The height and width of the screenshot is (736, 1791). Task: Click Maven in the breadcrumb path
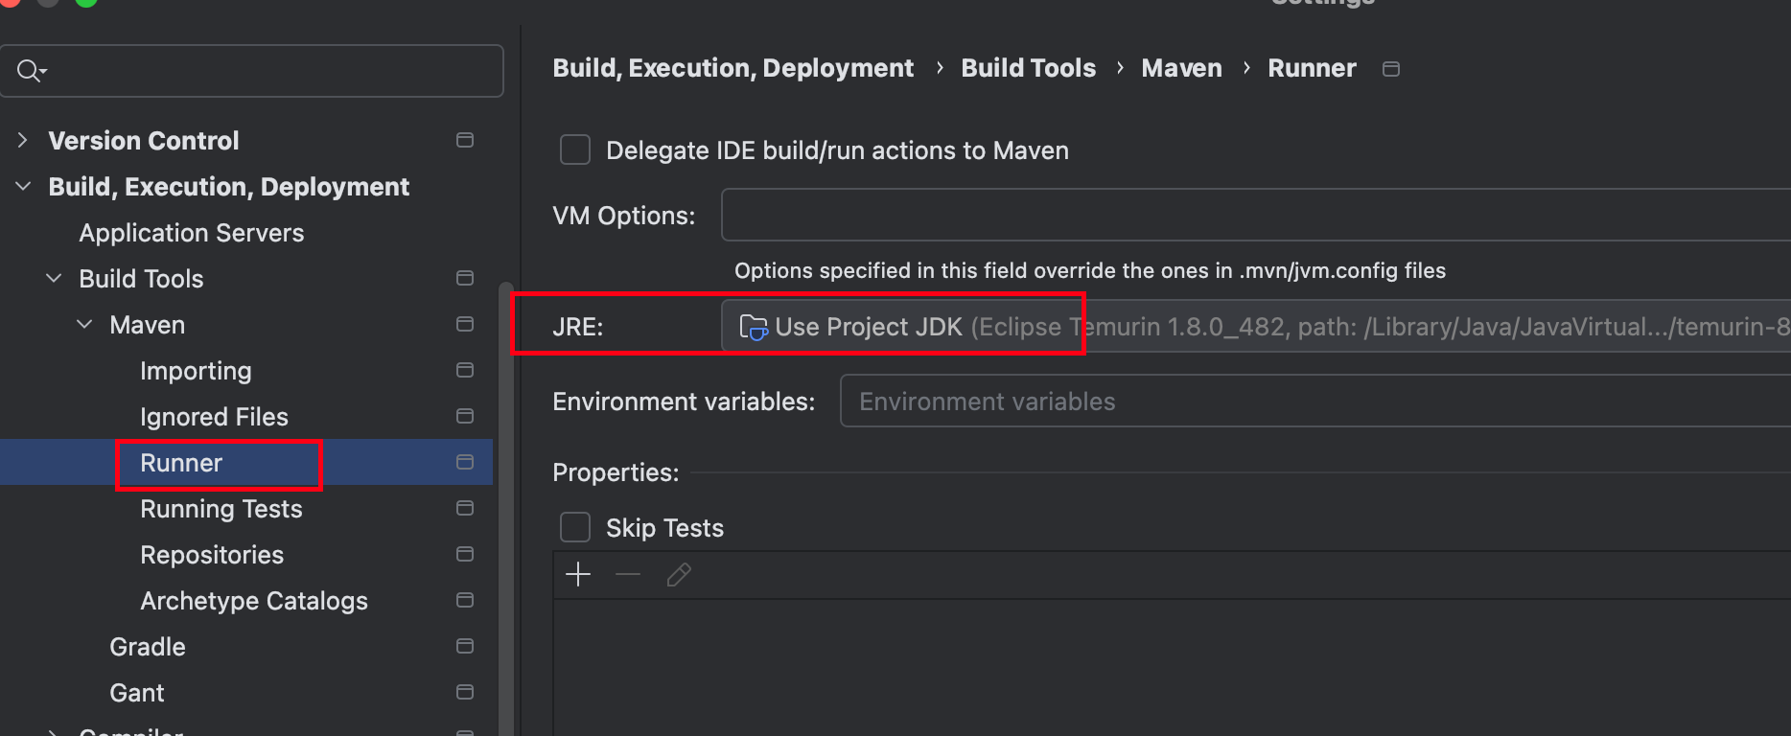point(1181,68)
